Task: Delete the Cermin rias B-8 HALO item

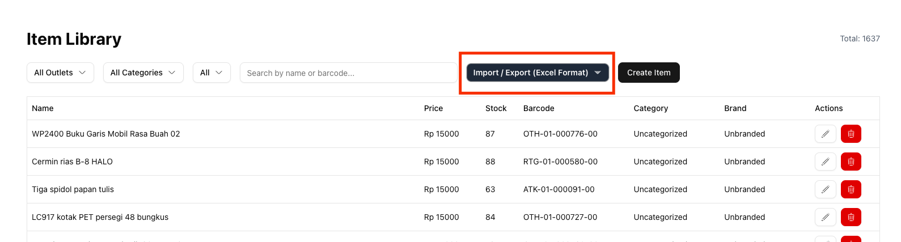Action: [x=851, y=162]
